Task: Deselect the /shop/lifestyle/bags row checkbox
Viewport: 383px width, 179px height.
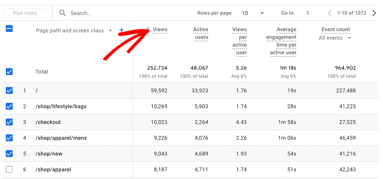Action: (x=9, y=106)
